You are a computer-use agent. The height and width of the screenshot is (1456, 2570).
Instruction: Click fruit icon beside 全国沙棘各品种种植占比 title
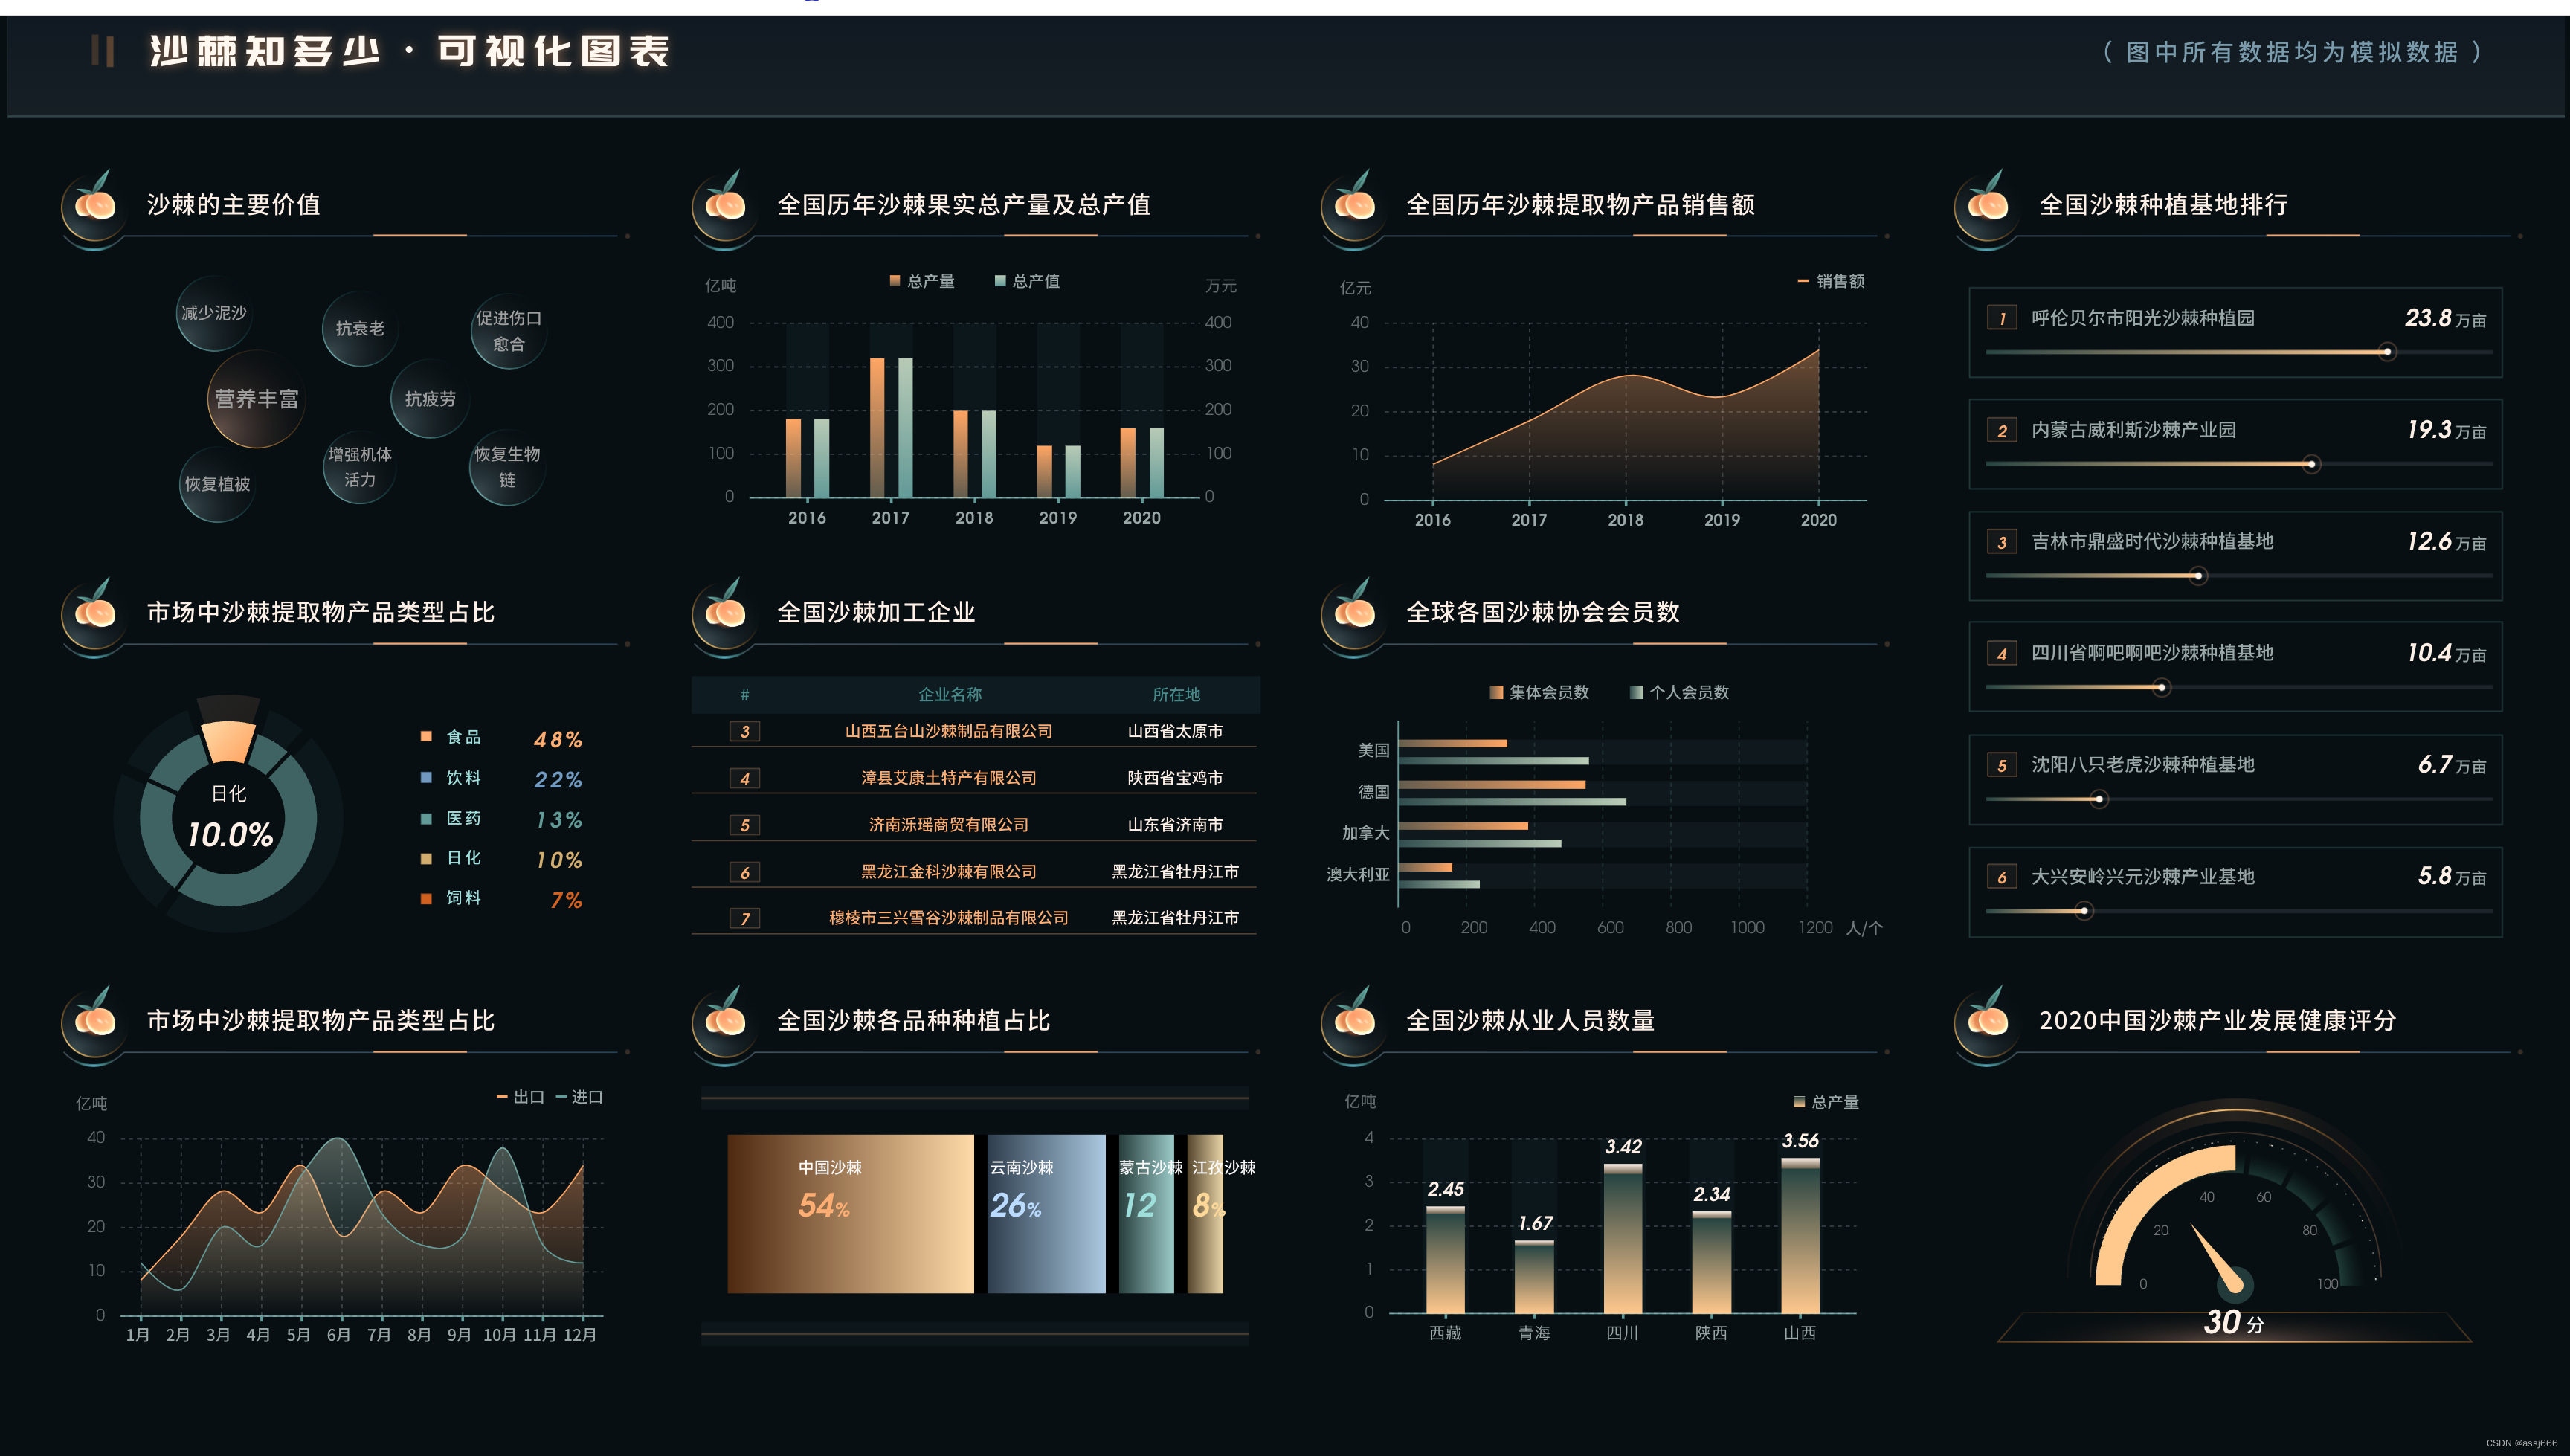tap(725, 1019)
